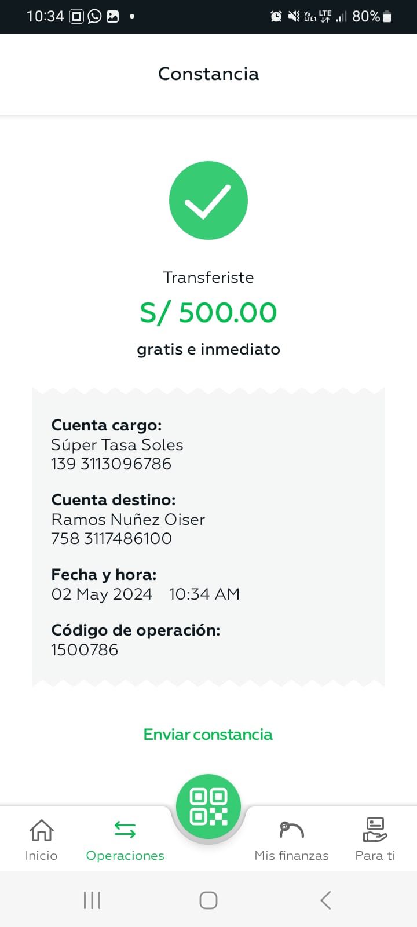Tap the Operaciones transfer arrows icon

125,830
